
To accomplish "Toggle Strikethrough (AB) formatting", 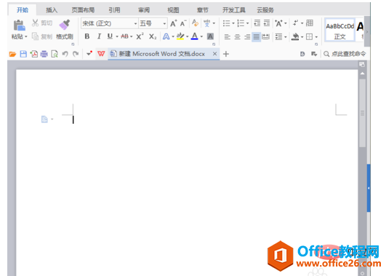I will (124, 36).
